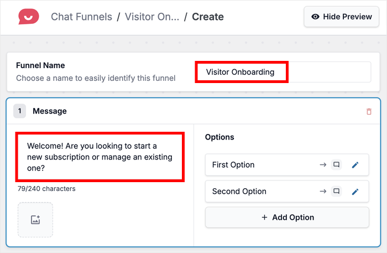Edit First Option using the pencil icon
This screenshot has height=253, width=387.
(355, 165)
